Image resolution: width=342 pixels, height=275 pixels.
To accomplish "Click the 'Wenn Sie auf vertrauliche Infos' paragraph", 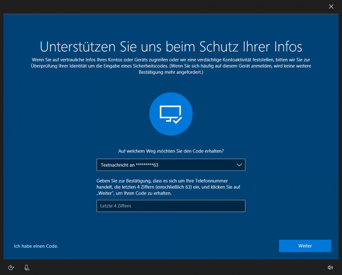I will point(171,66).
